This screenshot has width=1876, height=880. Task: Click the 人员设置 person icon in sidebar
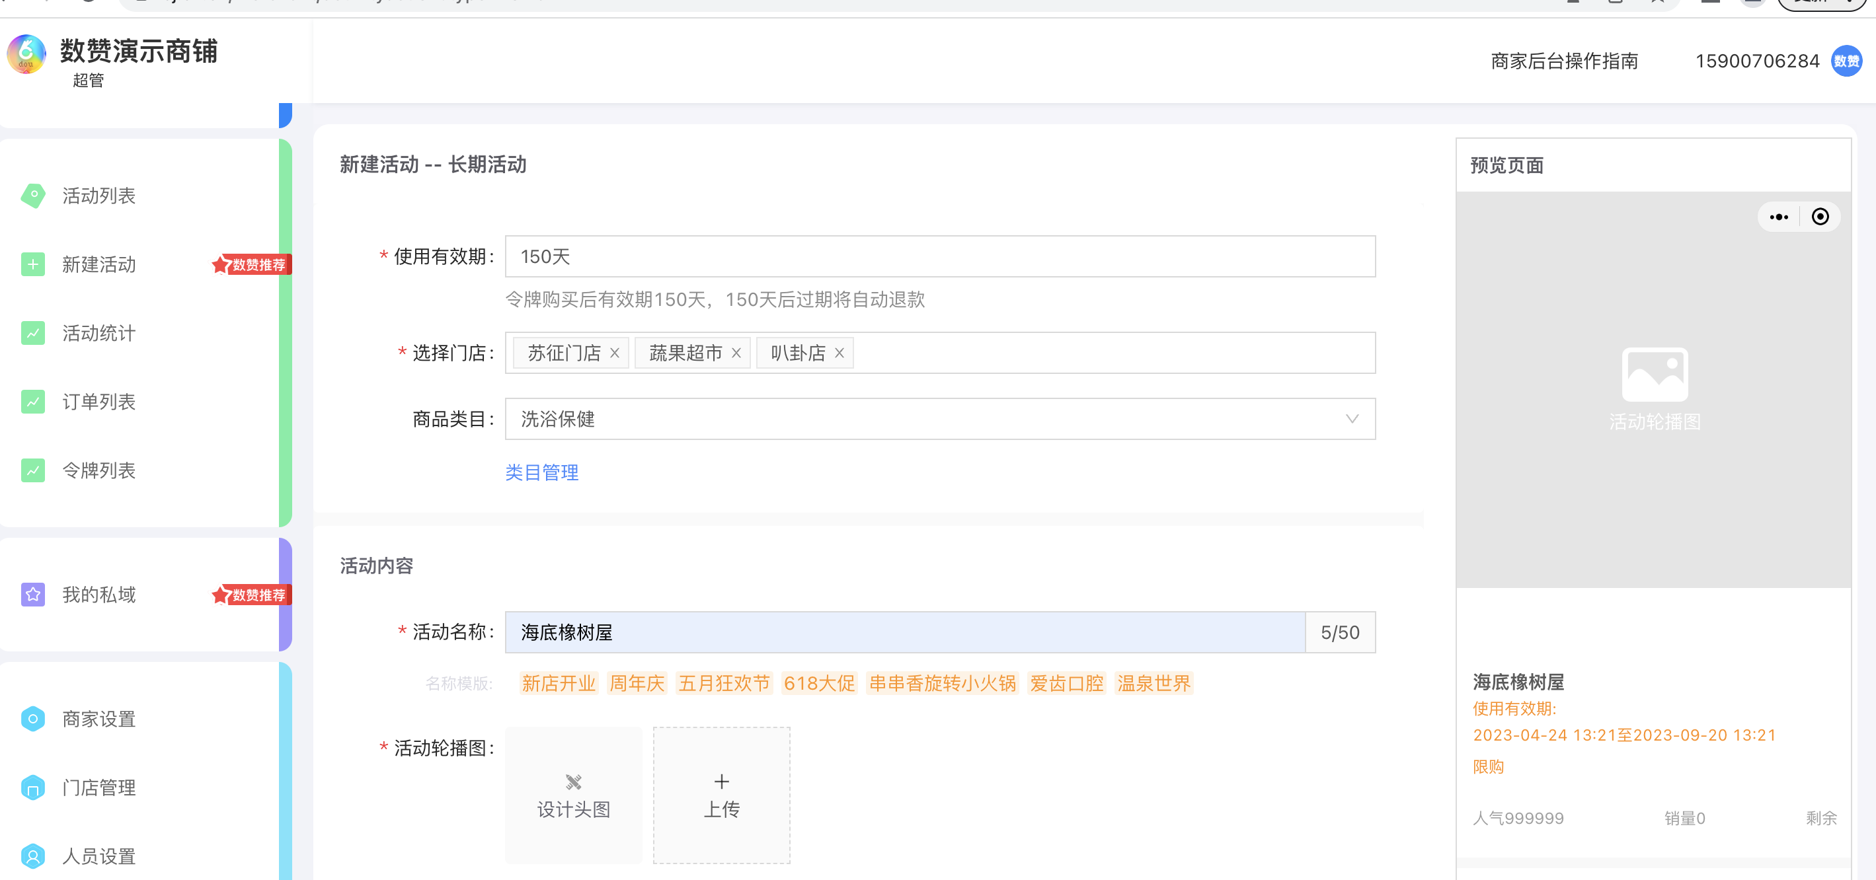tap(33, 856)
